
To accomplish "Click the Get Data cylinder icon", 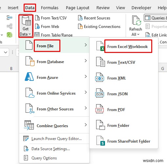I will coord(26,20).
